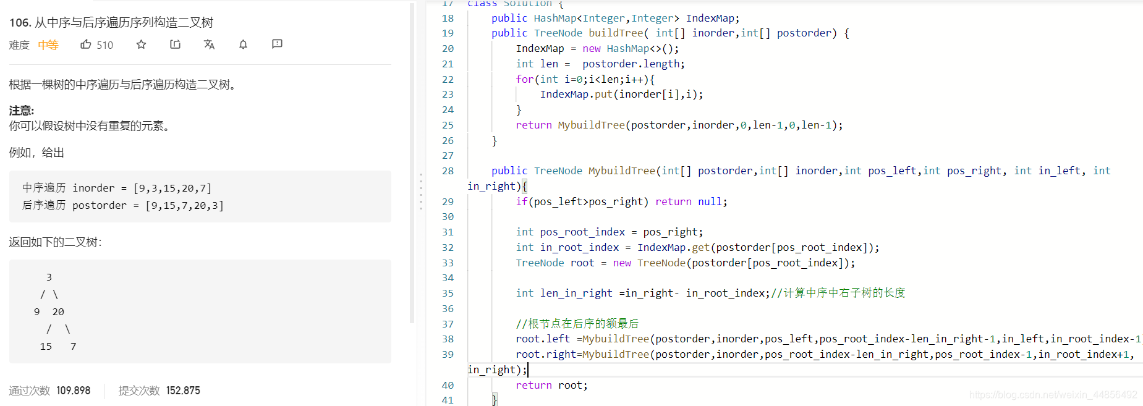Click the 'TreeNode root = new TreeNode' line
1143x406 pixels.
[x=686, y=263]
